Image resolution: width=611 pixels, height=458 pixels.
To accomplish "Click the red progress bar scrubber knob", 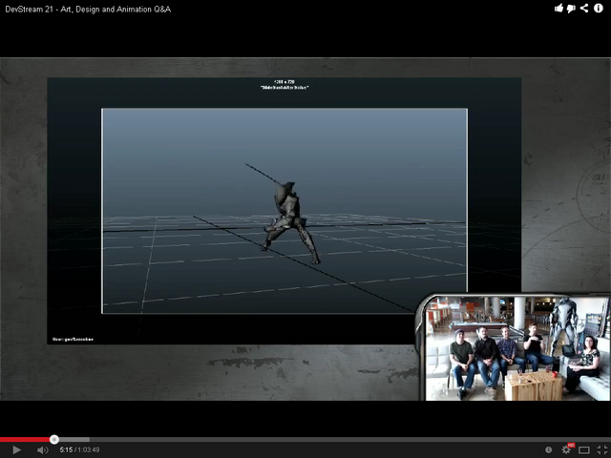I will tap(54, 440).
